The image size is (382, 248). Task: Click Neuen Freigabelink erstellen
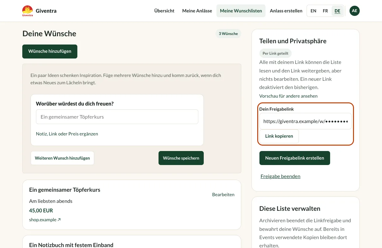click(295, 158)
